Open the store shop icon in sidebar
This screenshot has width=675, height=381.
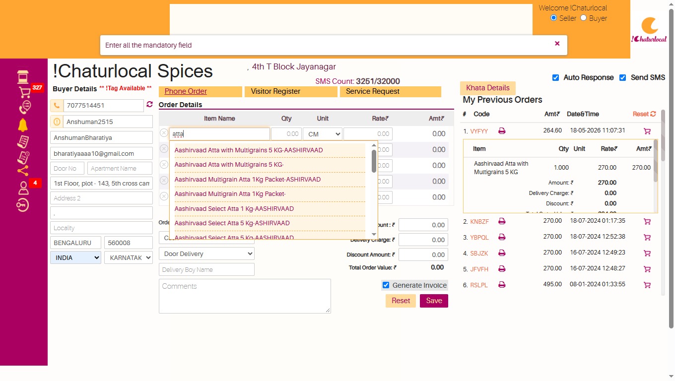point(22,77)
